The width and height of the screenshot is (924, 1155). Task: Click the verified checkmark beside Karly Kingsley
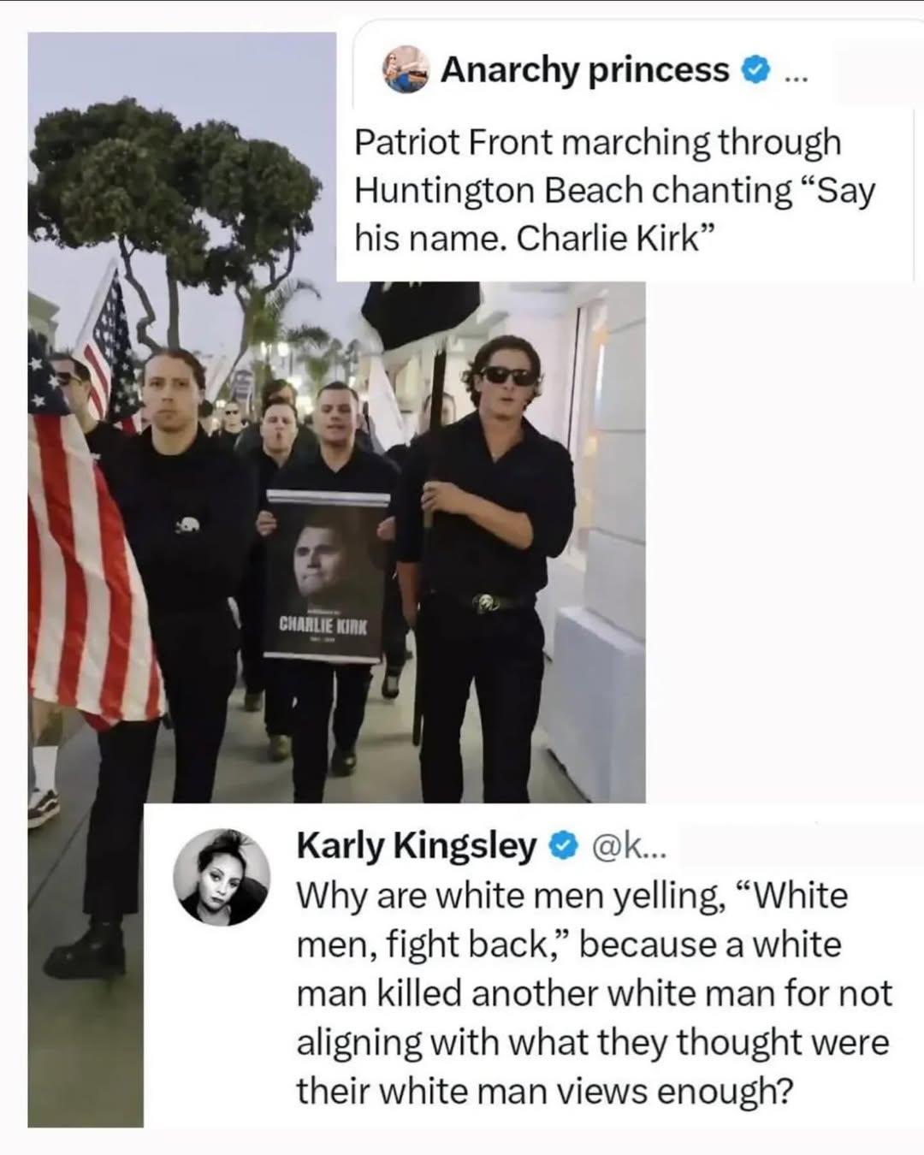click(561, 847)
